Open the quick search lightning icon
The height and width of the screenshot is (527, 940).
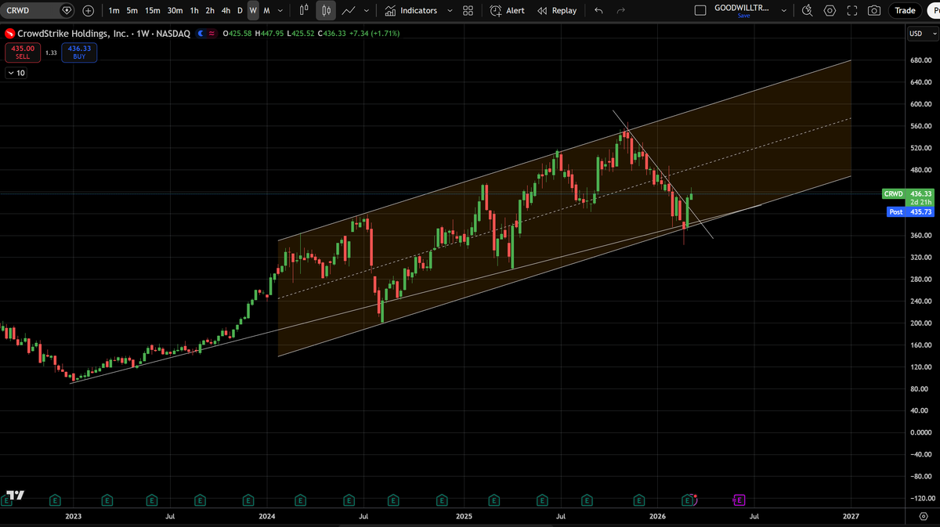tap(808, 10)
